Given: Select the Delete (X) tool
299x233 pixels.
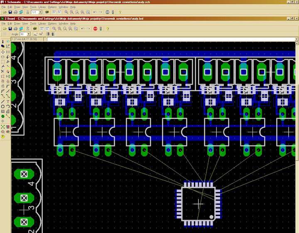Looking at the screenshot, I should click(x=2, y=72).
